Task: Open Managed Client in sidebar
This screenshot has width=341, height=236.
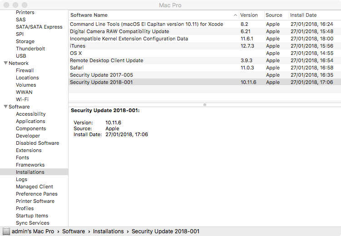Action: (35, 187)
